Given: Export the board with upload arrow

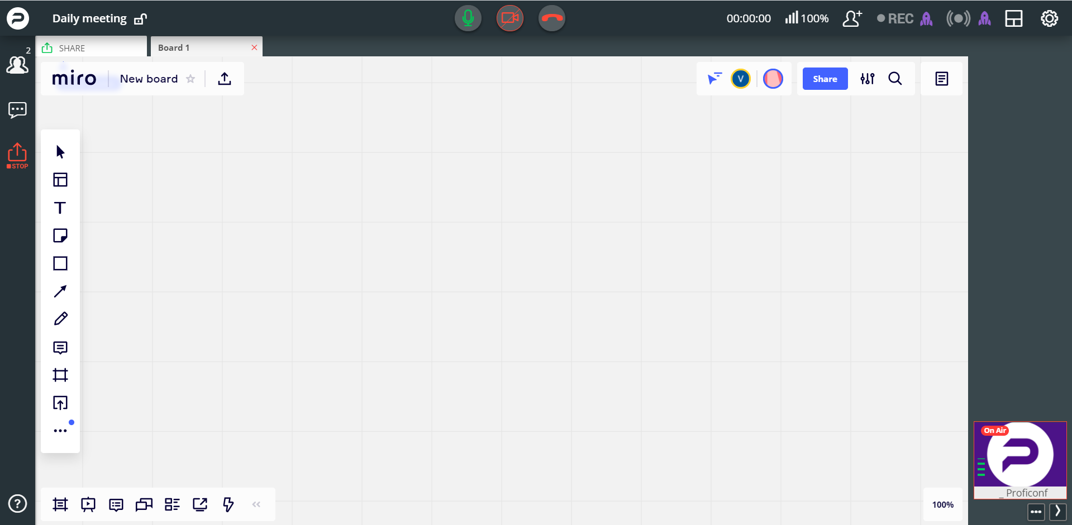Looking at the screenshot, I should point(225,79).
